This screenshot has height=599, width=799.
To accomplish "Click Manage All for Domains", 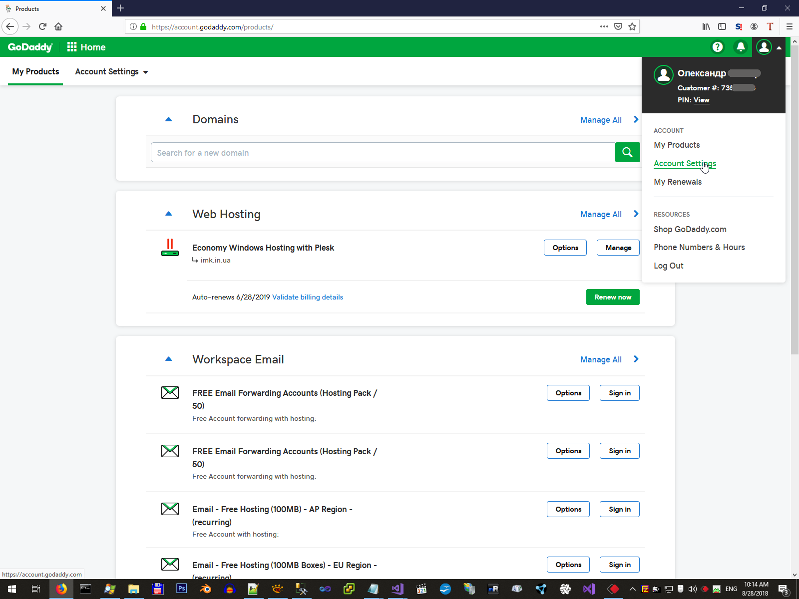I will click(601, 120).
